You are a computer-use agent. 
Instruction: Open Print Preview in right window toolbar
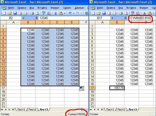(126, 13)
